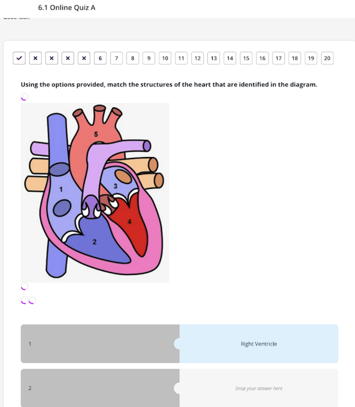Click the 'Drop your answer here' slot

[258, 388]
